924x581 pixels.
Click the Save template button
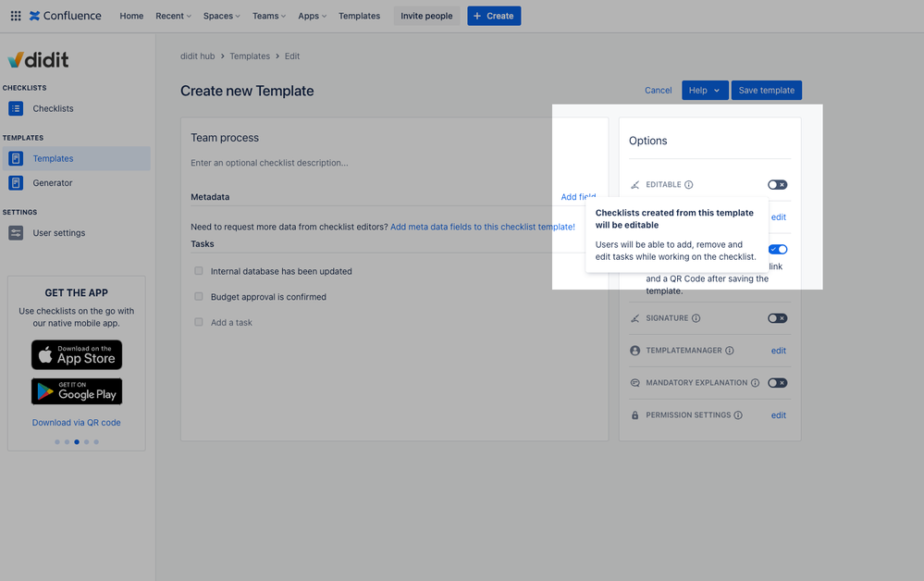[766, 90]
